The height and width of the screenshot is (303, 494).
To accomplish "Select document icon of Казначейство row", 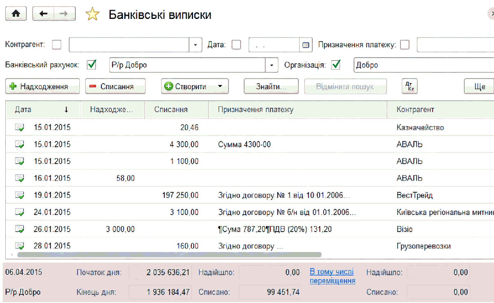I will [x=19, y=127].
